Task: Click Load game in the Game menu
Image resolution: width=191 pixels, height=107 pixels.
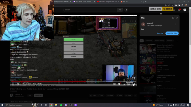Action: point(73,46)
